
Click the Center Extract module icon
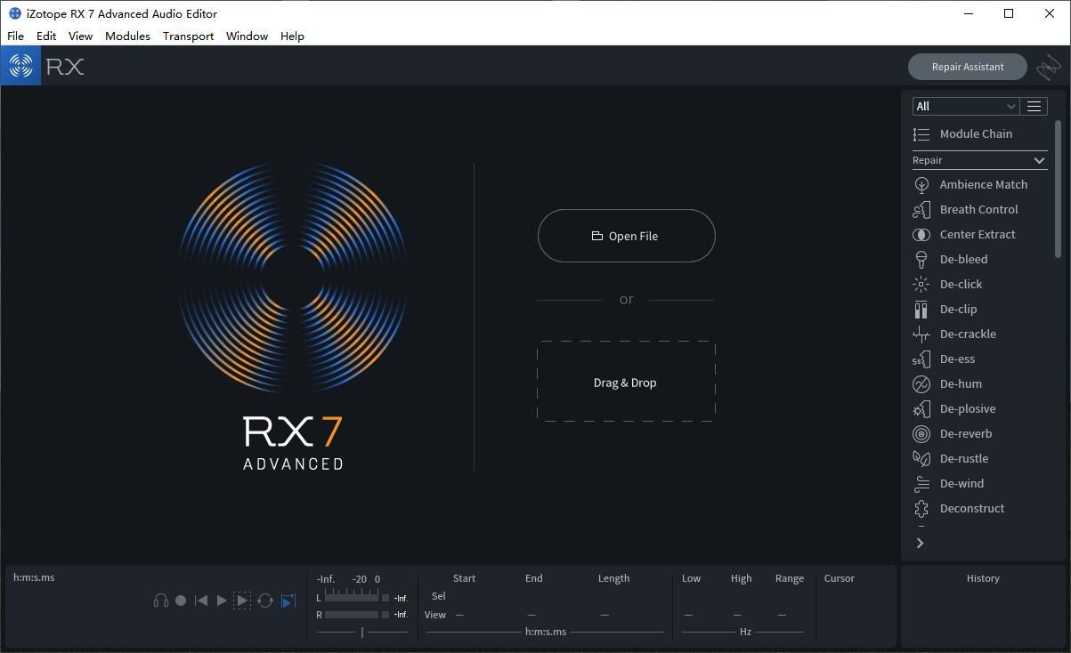[x=921, y=234]
